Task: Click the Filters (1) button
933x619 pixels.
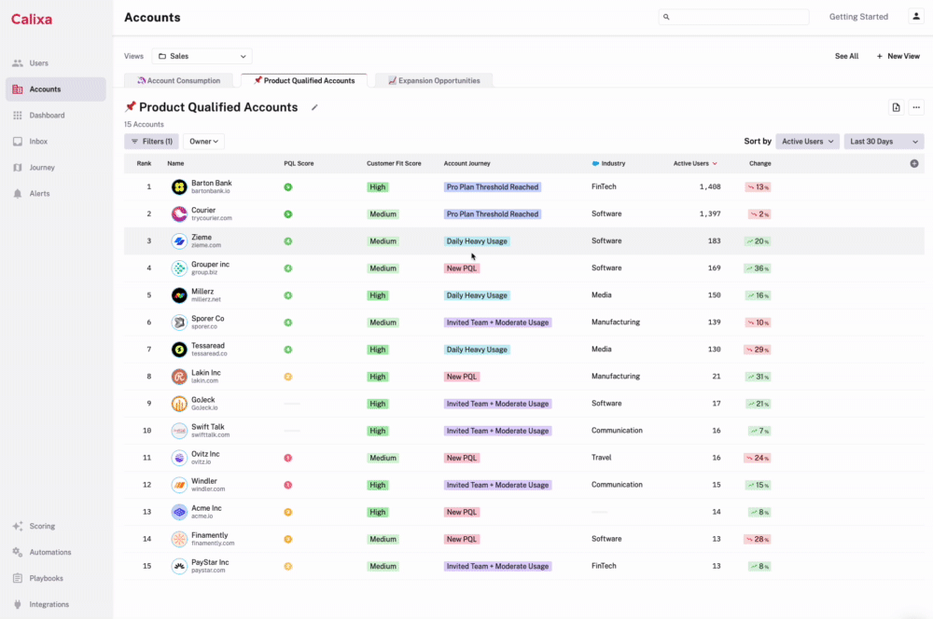Action: click(152, 142)
